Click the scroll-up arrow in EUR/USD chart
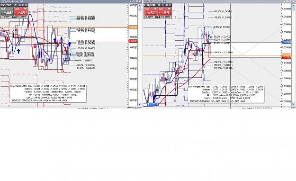This screenshot has height=181, width=296. coord(293,6)
